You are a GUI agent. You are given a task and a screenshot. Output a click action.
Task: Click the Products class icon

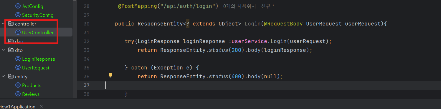pyautogui.click(x=18, y=85)
